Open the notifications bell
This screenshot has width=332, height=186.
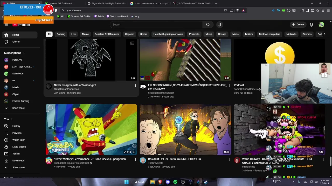click(x=312, y=25)
